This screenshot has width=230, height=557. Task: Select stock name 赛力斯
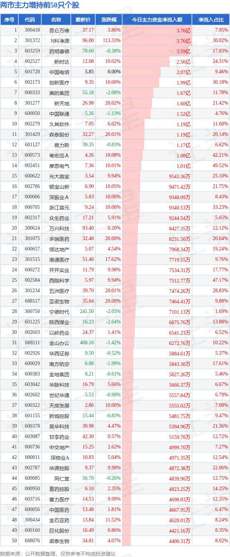pos(62,145)
